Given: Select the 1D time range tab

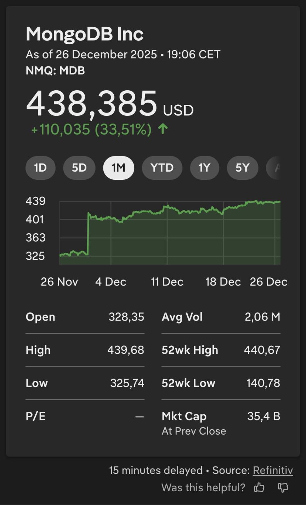Looking at the screenshot, I should tap(40, 168).
